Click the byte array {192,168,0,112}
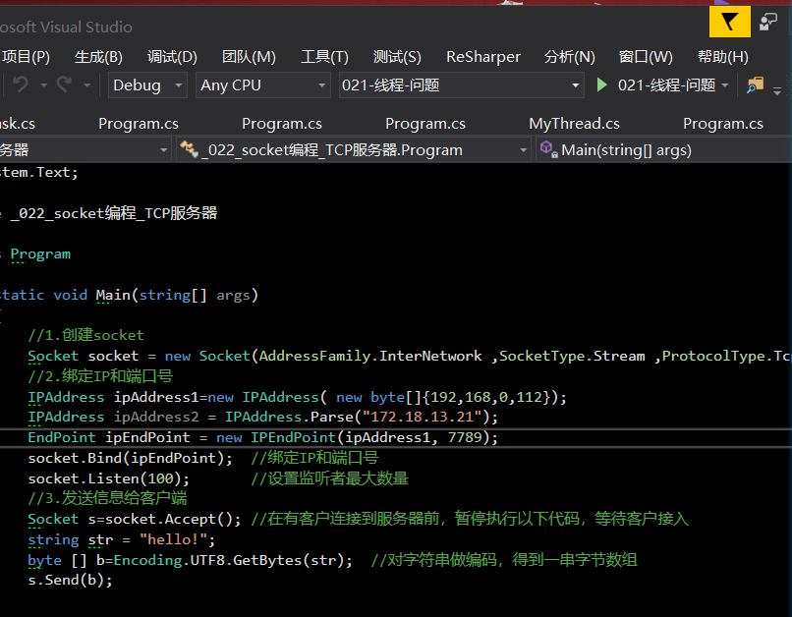 coord(485,397)
